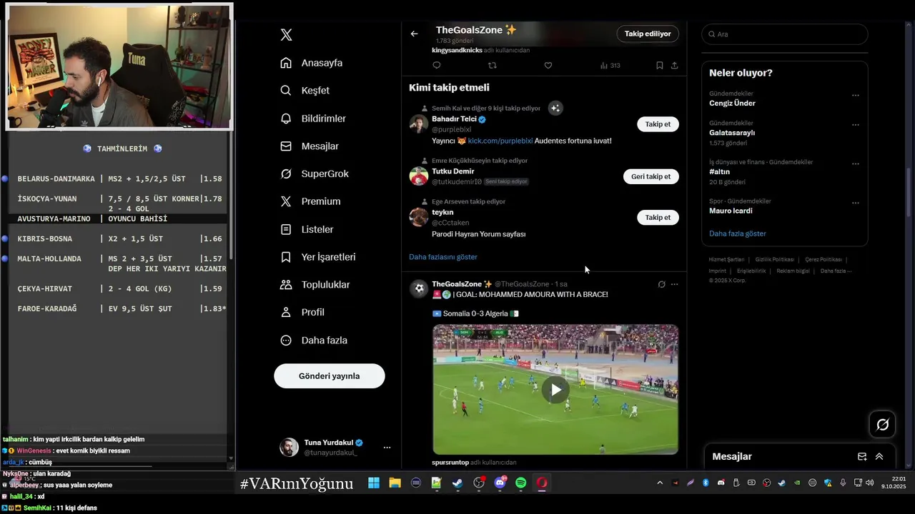Open Discord from taskbar

[500, 483]
